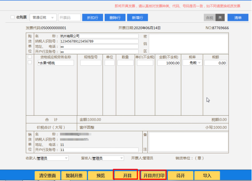Click the 数量 input cell
This screenshot has height=181, width=252.
coord(126,63)
